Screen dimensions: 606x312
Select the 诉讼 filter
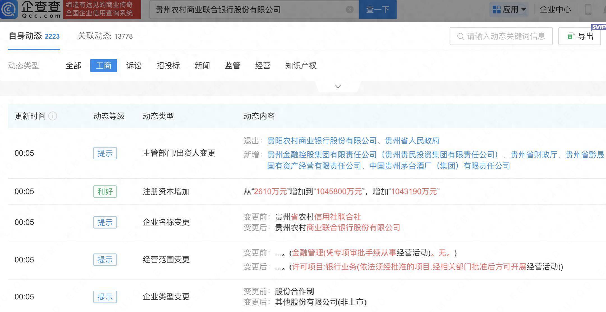(x=134, y=66)
